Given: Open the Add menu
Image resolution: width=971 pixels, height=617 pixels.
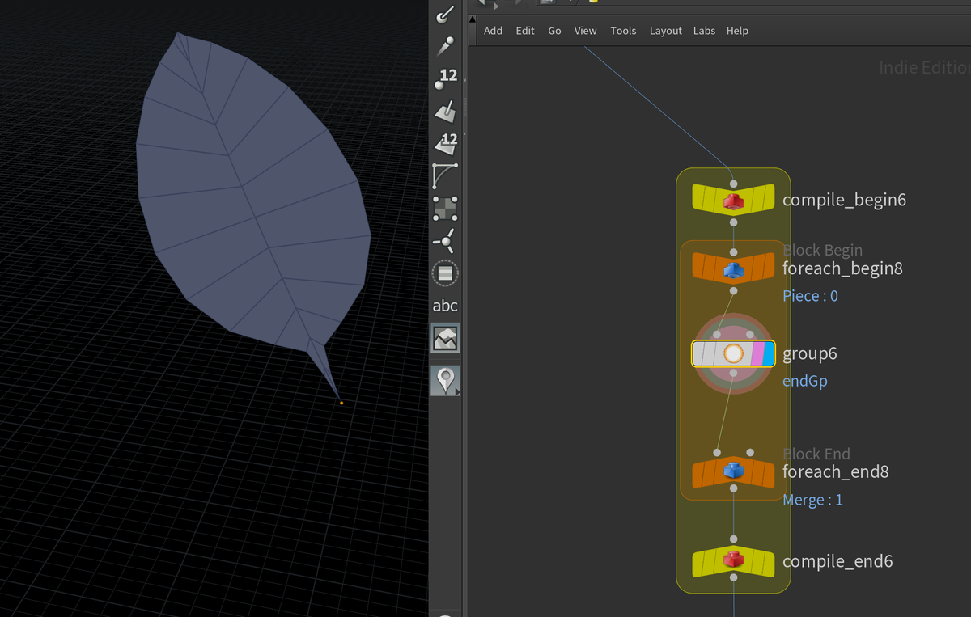Looking at the screenshot, I should pos(493,31).
